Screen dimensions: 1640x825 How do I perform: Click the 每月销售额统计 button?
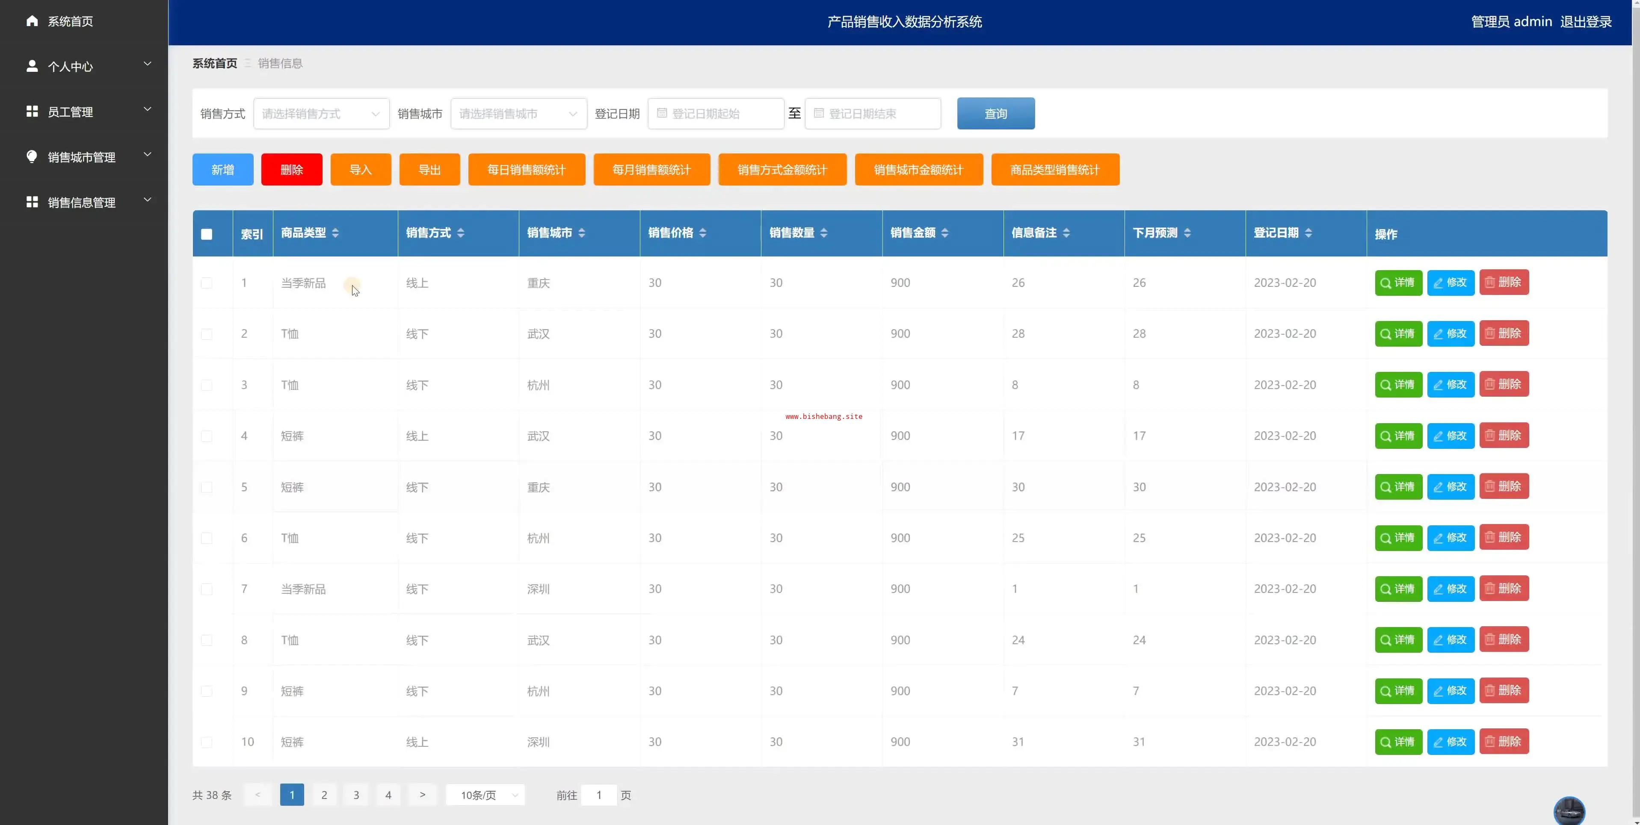click(x=651, y=170)
